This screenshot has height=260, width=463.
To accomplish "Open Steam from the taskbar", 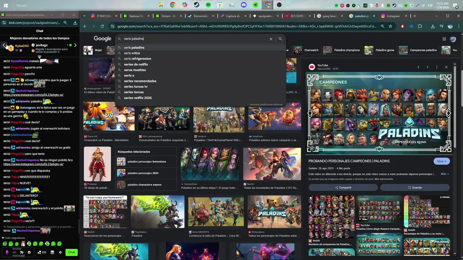I will click(196, 5).
